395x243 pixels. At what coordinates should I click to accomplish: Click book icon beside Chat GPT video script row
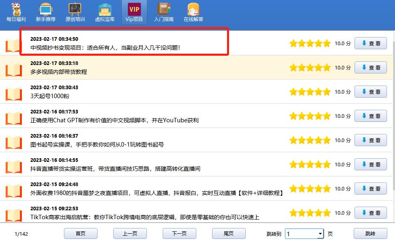point(14,118)
